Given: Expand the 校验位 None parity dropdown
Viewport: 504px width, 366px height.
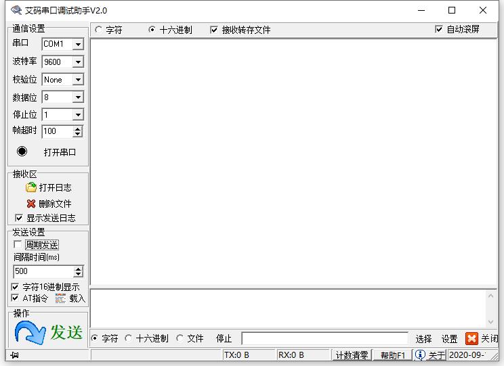Looking at the screenshot, I should tap(78, 80).
